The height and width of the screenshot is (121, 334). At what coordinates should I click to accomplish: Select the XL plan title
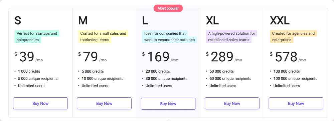point(212,21)
